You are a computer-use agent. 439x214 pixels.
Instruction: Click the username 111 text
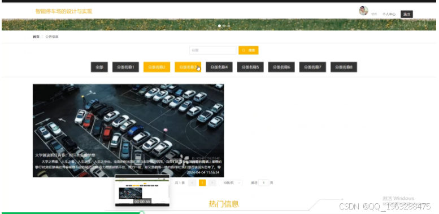[x=374, y=14]
